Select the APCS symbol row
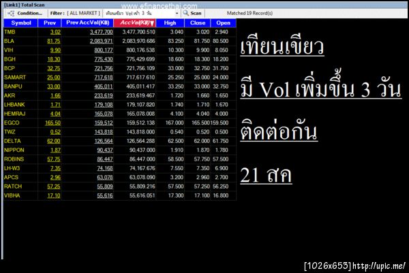409x273 pixels. click(120, 178)
